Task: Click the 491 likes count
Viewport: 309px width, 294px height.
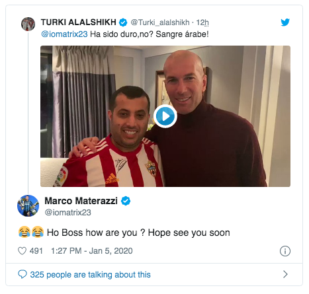Action: [36, 251]
